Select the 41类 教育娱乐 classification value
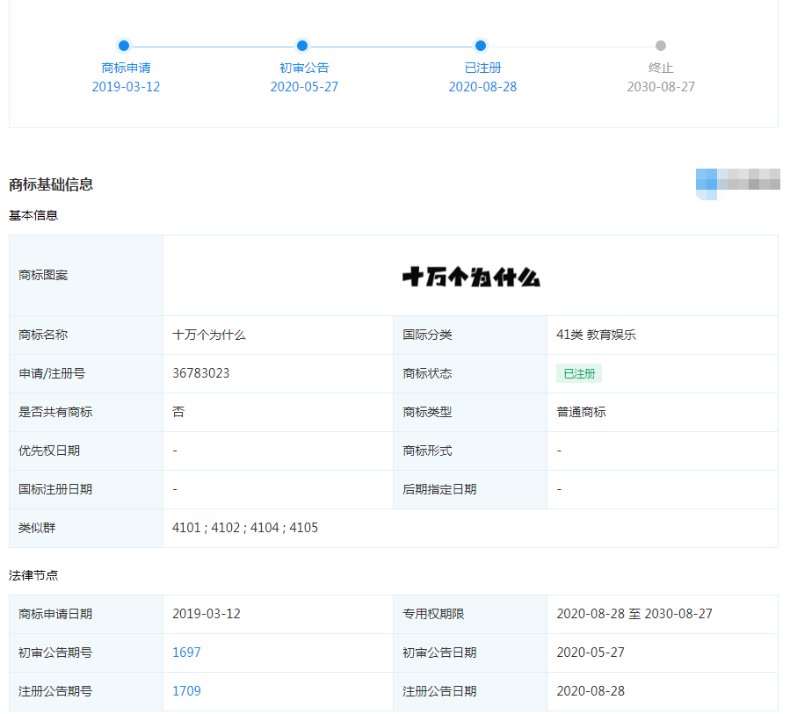The height and width of the screenshot is (714, 790). pyautogui.click(x=596, y=335)
